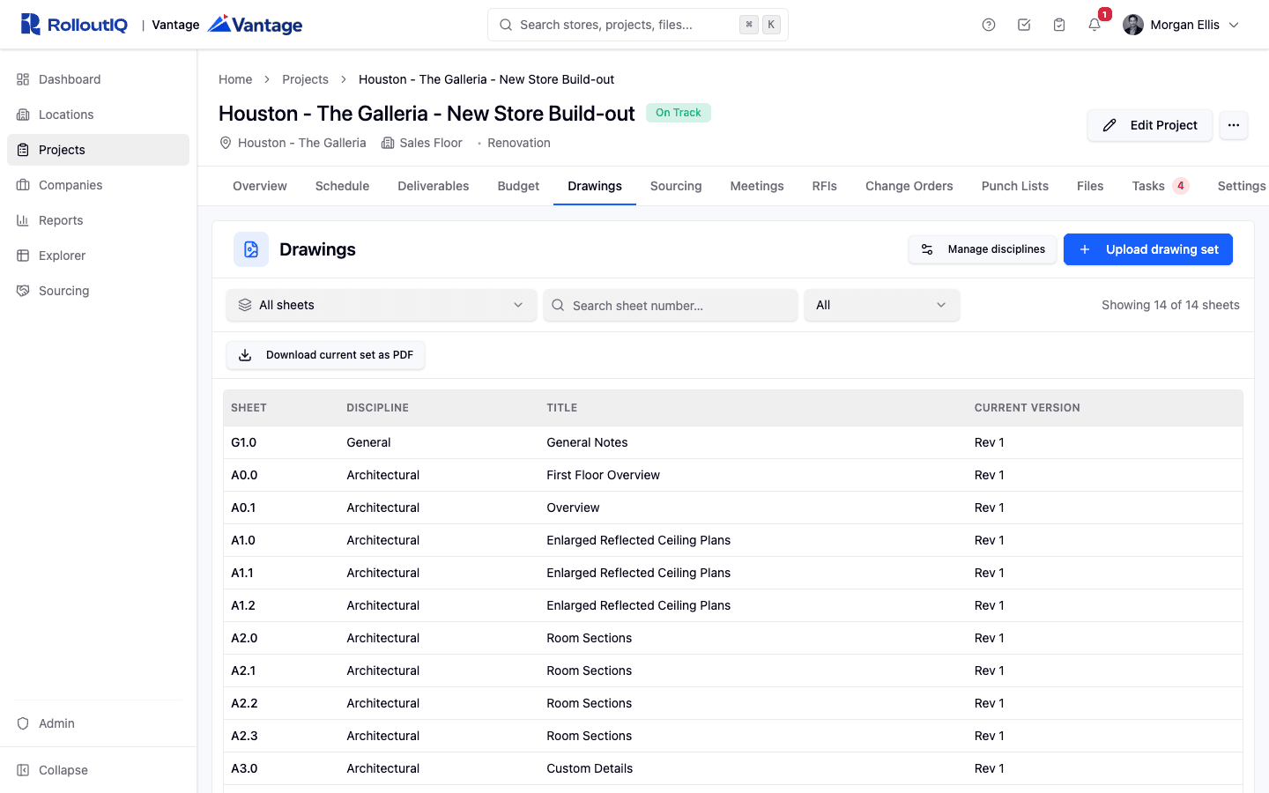Click the RolloutIQ logo

(74, 25)
